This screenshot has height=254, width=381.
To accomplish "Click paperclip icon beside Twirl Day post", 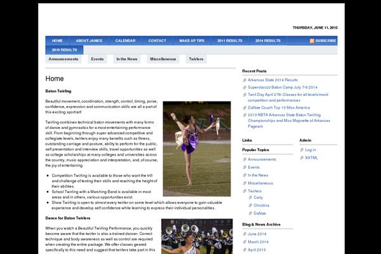I will (244, 95).
